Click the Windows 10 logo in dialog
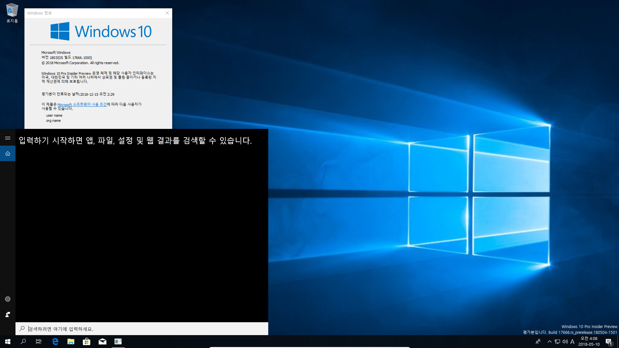 point(101,31)
